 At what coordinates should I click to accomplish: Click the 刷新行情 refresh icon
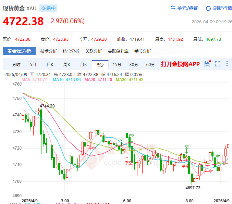click(x=208, y=8)
